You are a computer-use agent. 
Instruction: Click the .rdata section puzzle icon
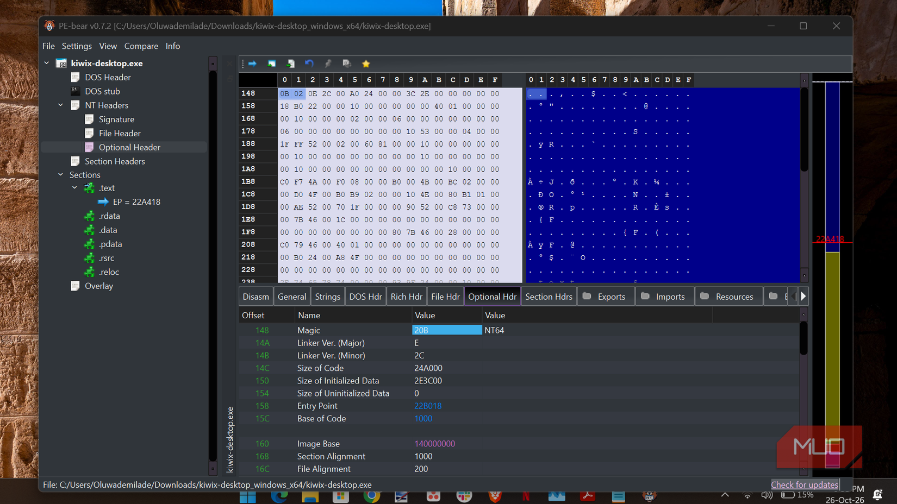click(89, 216)
